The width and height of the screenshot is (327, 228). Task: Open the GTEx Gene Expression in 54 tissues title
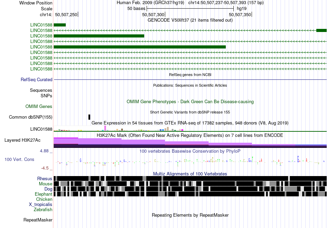190,123
